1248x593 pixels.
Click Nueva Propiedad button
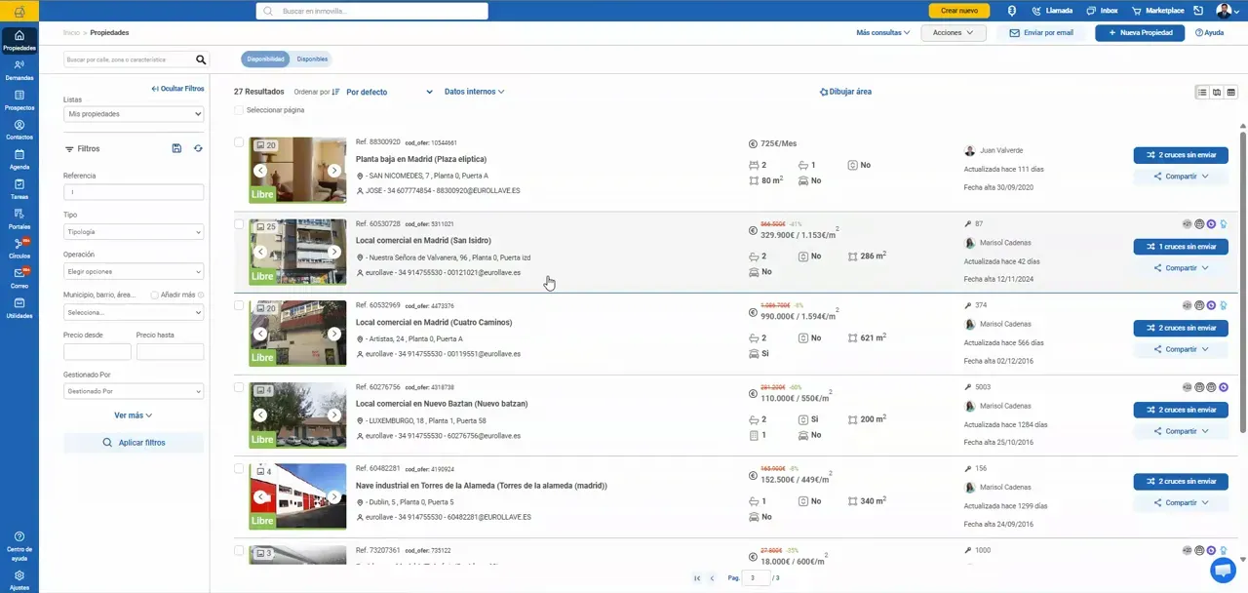point(1140,32)
